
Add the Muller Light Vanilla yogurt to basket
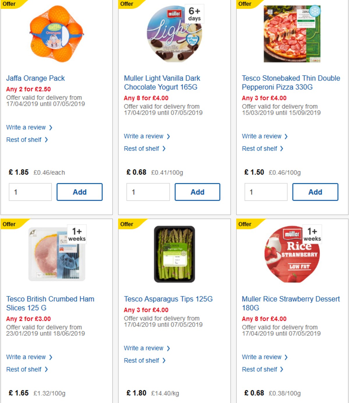click(x=197, y=192)
